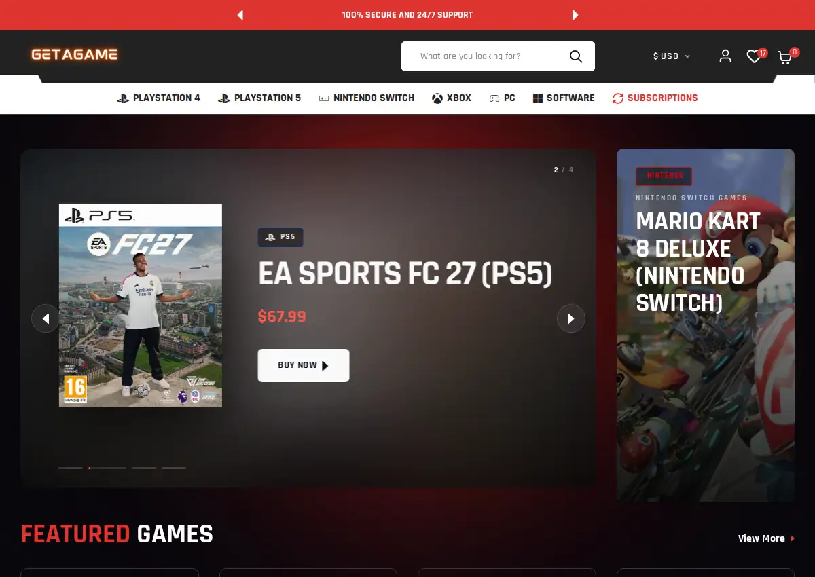The image size is (815, 577).
Task: Select the third slide indicator bar
Action: pos(144,468)
